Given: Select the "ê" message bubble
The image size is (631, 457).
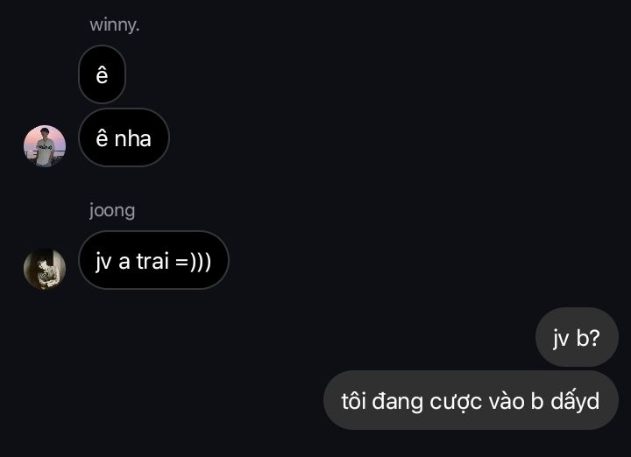Looking at the screenshot, I should point(102,74).
